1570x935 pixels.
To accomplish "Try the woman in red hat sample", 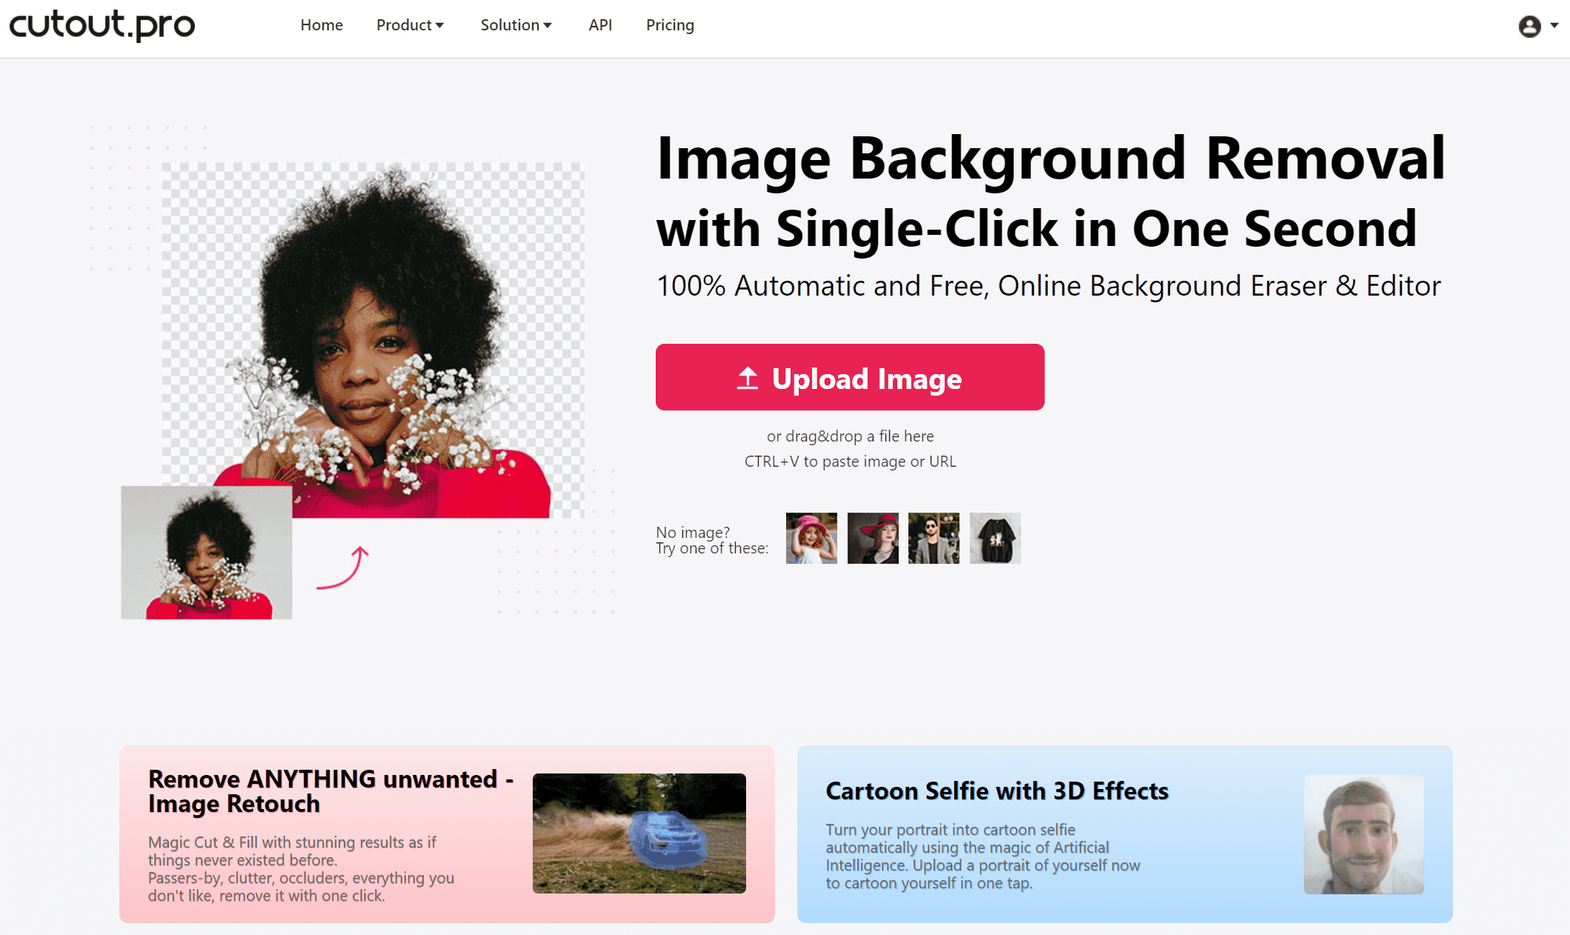I will 873,538.
